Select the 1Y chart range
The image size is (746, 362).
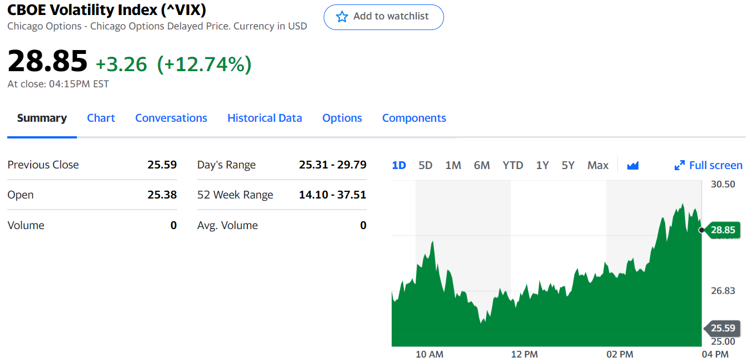coord(542,165)
